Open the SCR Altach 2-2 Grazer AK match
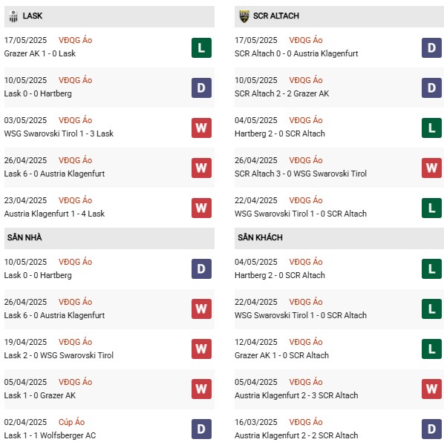This screenshot has width=444, height=445. point(282,93)
